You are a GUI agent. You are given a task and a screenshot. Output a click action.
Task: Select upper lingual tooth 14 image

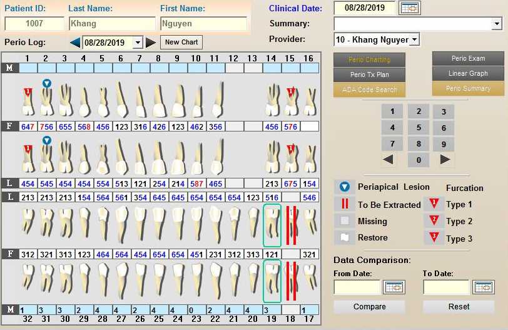(x=272, y=157)
